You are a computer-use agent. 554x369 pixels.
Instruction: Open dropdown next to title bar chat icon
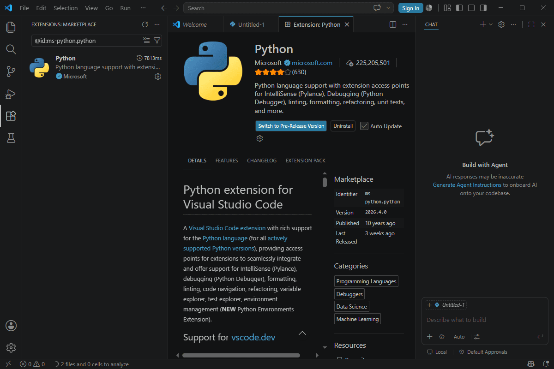tap(388, 8)
